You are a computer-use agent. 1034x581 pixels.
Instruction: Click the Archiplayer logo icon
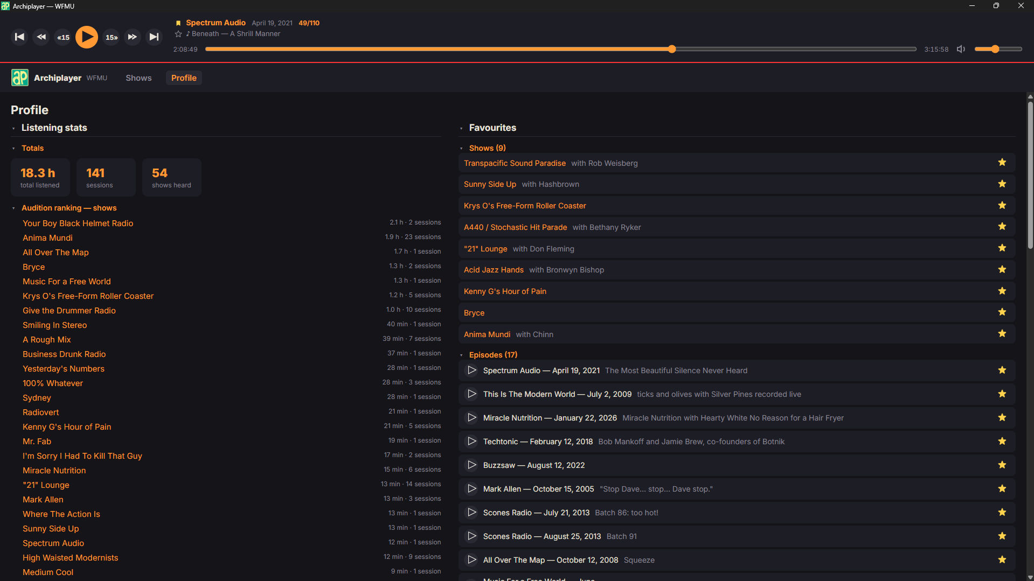(20, 78)
